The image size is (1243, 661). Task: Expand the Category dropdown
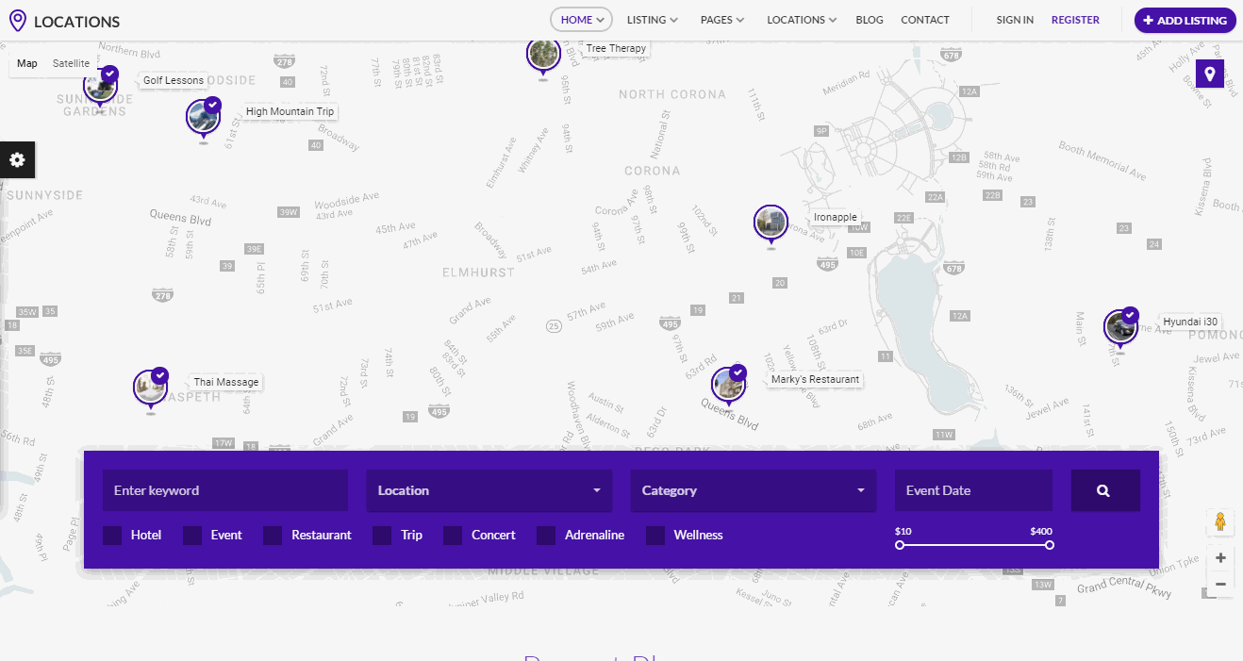753,490
